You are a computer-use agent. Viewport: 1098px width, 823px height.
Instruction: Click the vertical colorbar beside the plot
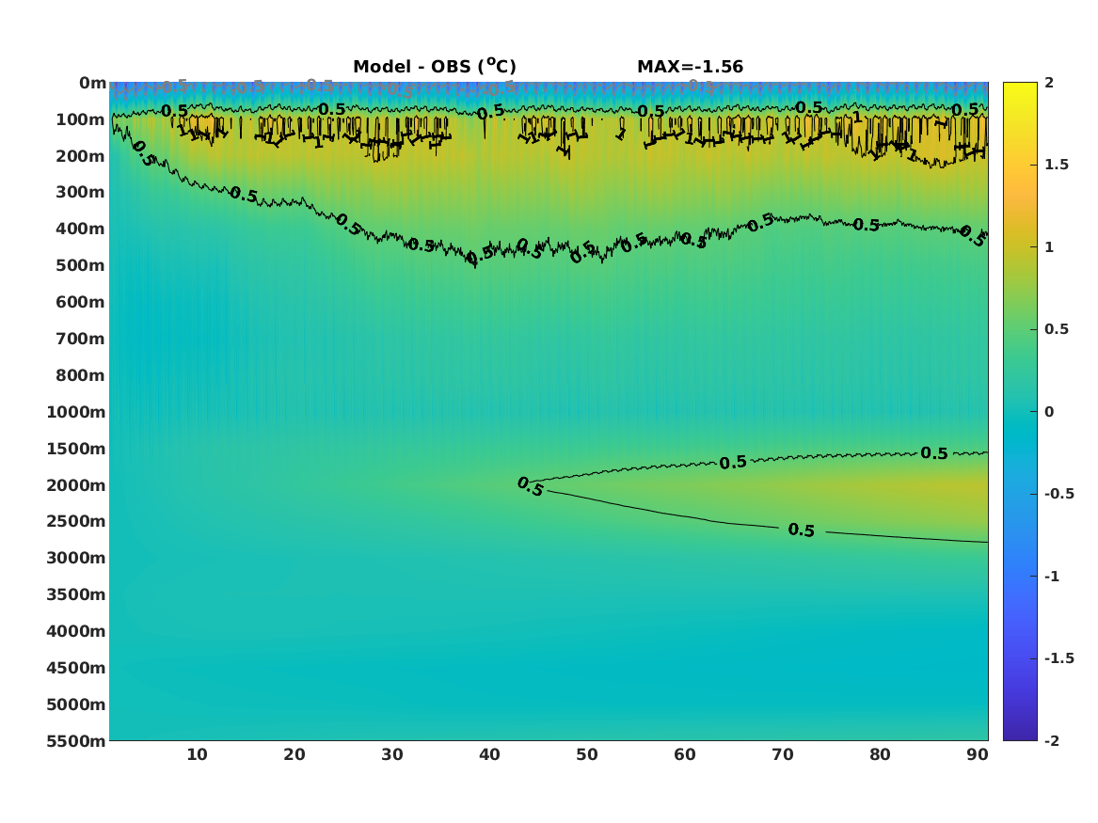tap(1020, 412)
